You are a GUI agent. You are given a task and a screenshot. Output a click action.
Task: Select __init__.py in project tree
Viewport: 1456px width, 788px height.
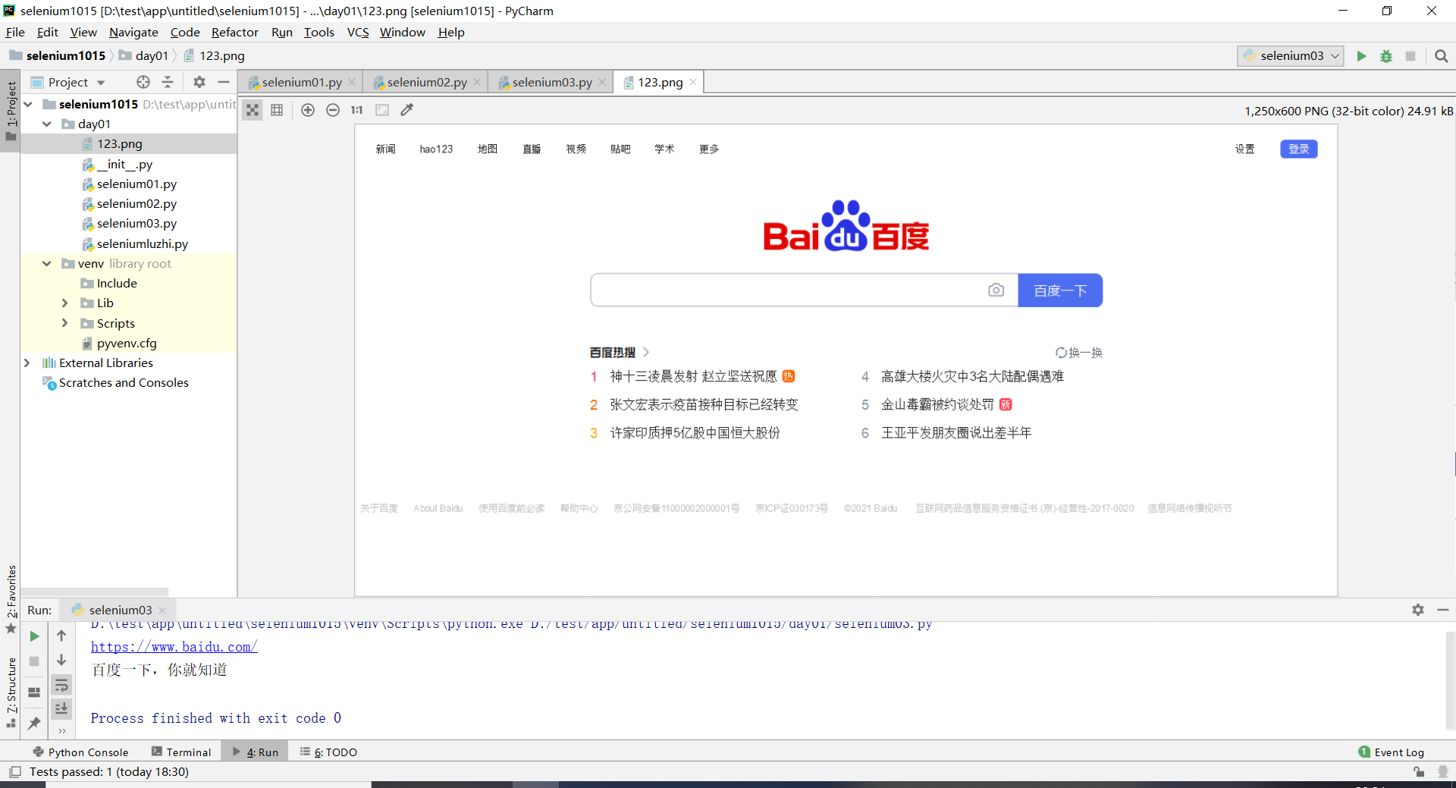[x=124, y=164]
